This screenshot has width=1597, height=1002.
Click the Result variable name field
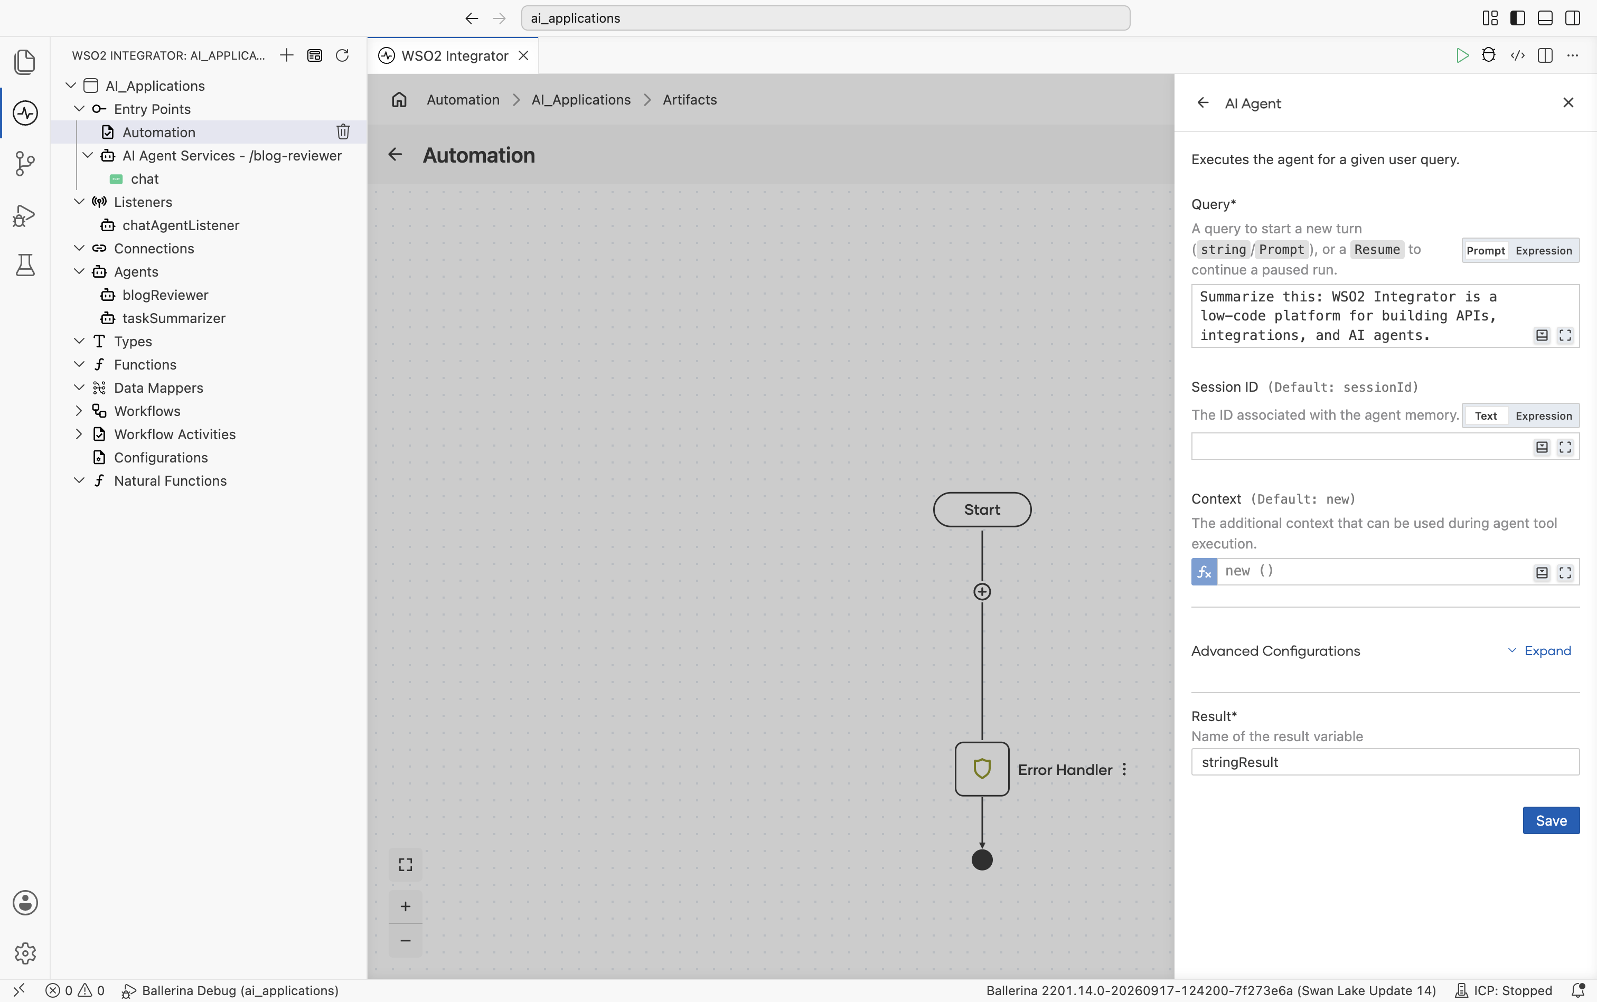(x=1385, y=762)
